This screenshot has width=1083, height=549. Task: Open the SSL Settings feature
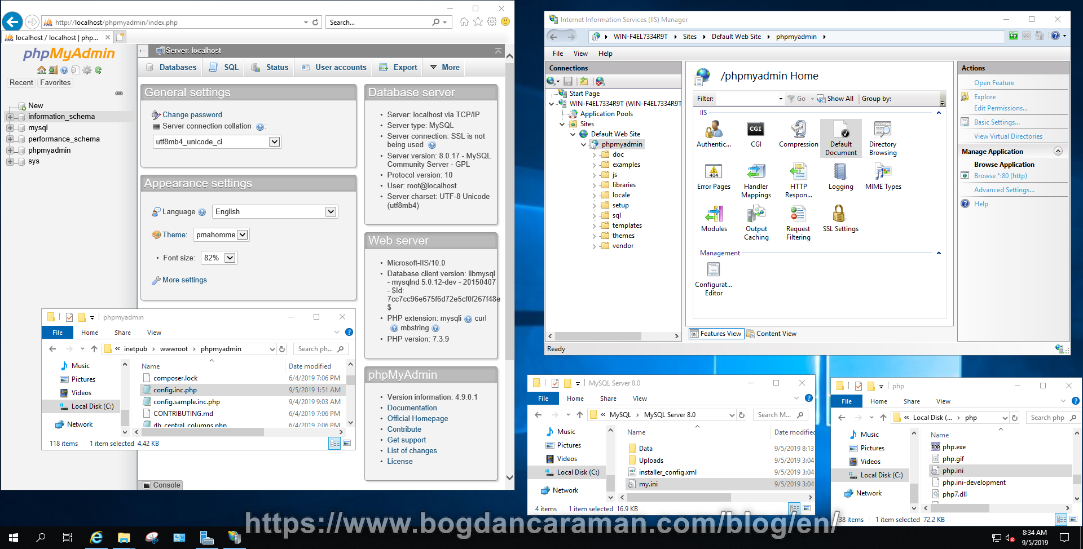coord(840,219)
